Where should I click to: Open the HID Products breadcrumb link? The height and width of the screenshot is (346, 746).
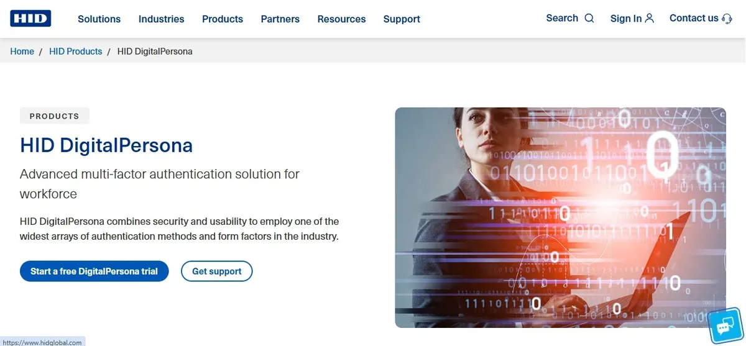(75, 52)
